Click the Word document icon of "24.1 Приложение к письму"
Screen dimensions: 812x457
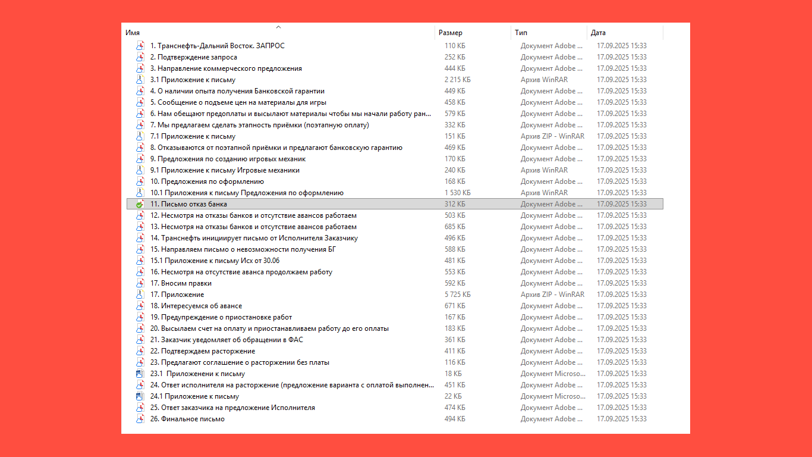pos(140,396)
